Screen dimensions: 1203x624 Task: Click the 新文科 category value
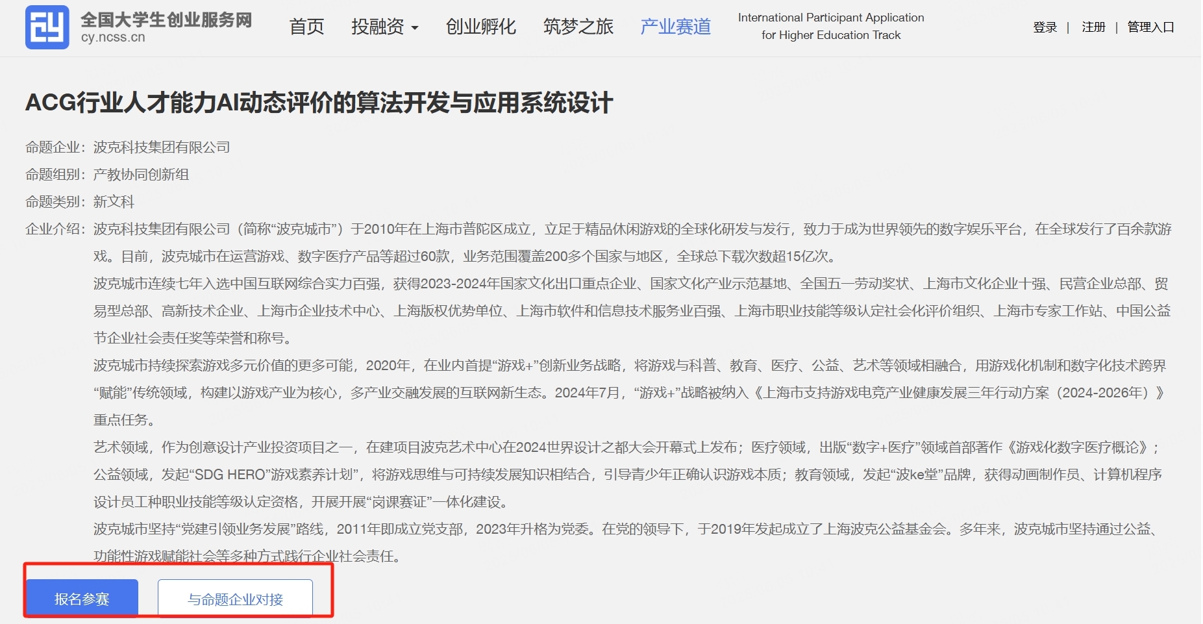click(114, 202)
